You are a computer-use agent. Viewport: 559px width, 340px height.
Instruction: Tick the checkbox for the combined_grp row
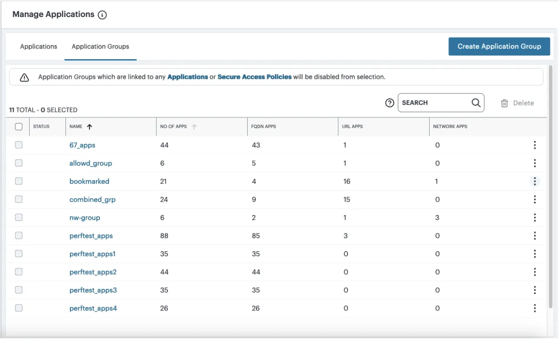19,199
